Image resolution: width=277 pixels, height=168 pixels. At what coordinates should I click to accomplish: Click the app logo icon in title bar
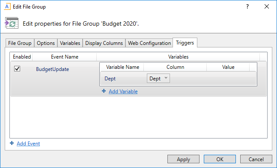[x=7, y=7]
